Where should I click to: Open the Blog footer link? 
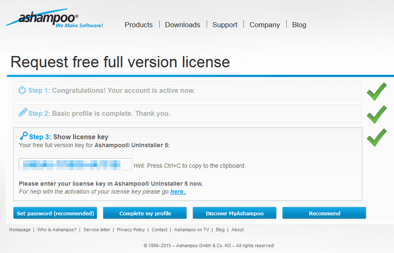tap(220, 229)
